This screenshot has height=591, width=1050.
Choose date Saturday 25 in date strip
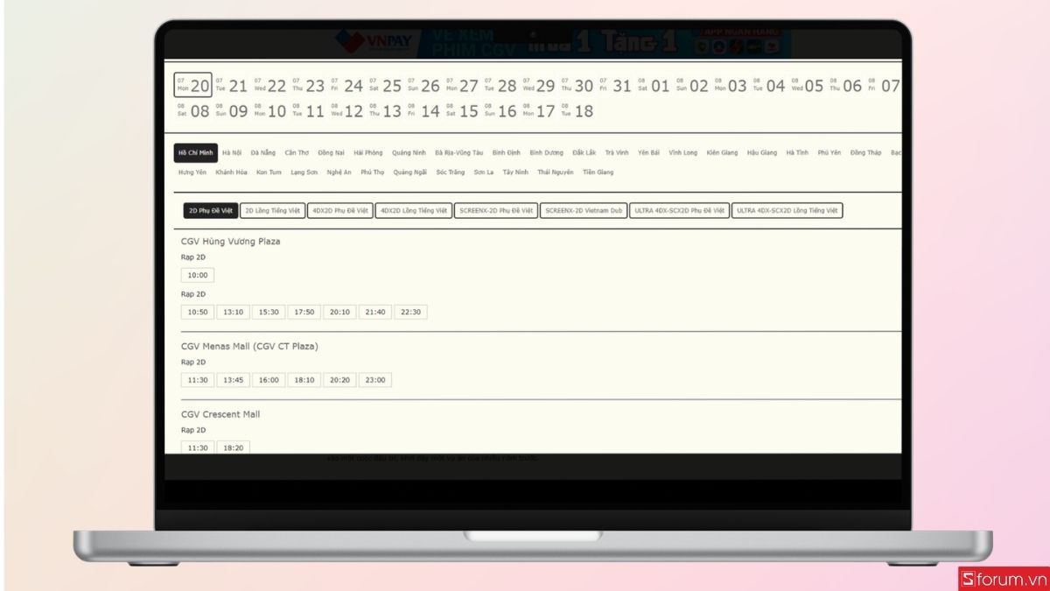click(385, 86)
